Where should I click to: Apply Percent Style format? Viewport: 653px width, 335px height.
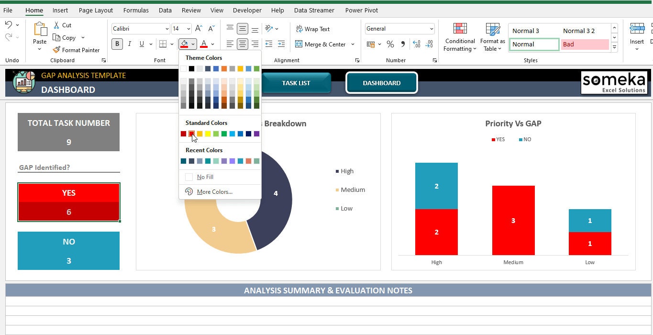(390, 44)
